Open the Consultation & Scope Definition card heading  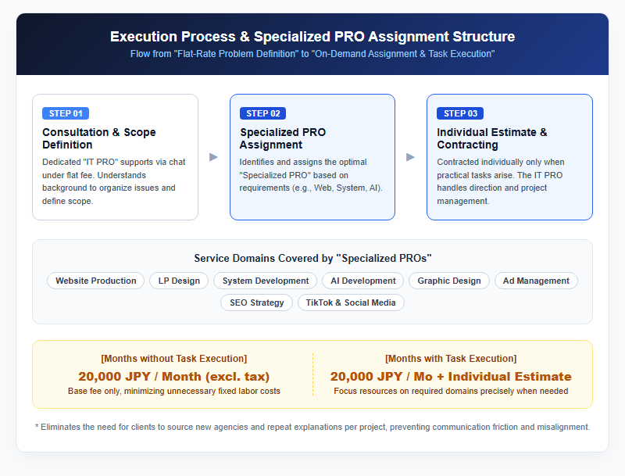(99, 138)
